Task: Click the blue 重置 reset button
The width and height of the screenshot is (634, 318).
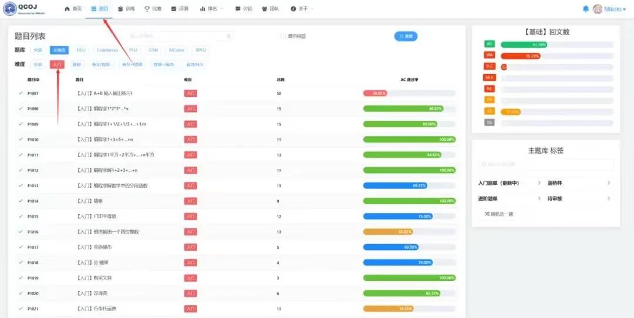Action: pyautogui.click(x=406, y=36)
